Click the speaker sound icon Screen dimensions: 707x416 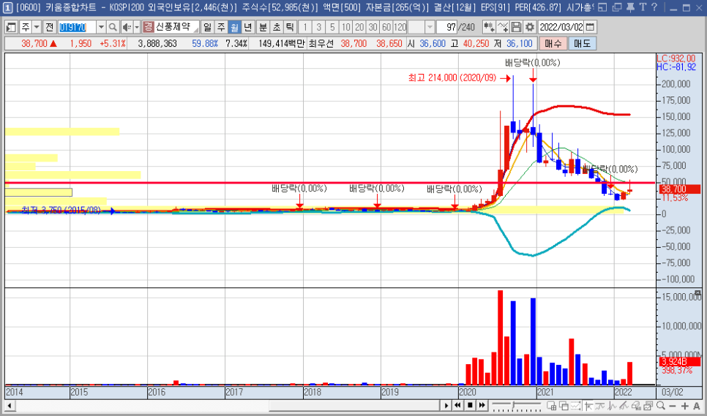click(x=126, y=27)
